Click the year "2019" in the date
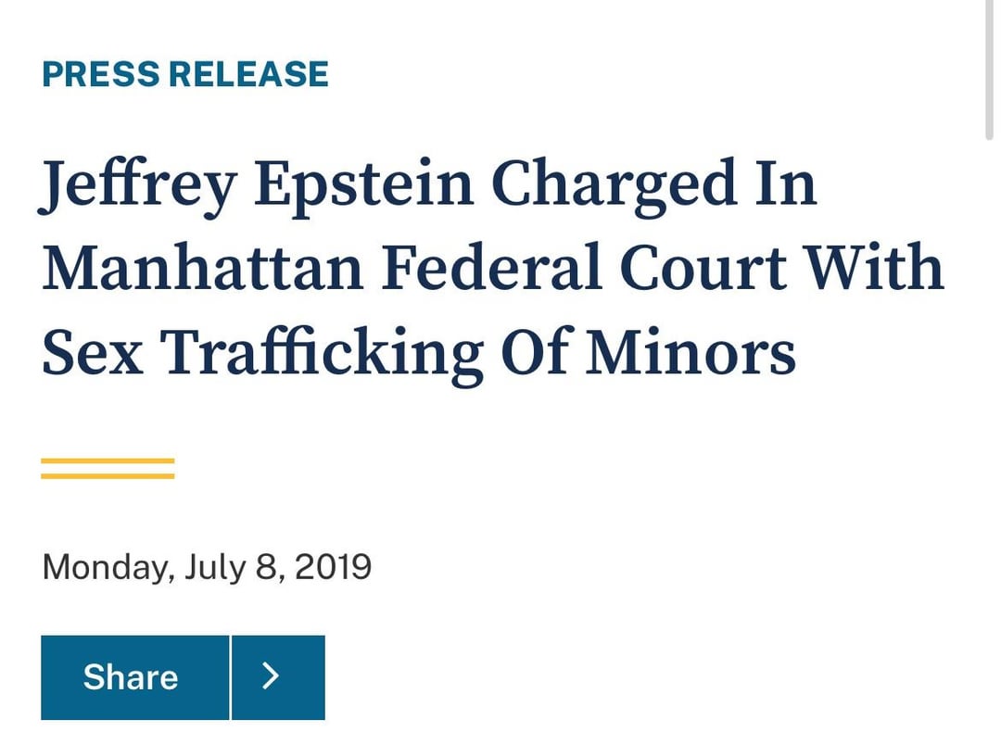1001x732 pixels. 332,566
